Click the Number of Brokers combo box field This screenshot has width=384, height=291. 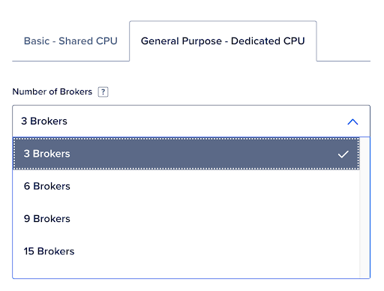tap(191, 121)
